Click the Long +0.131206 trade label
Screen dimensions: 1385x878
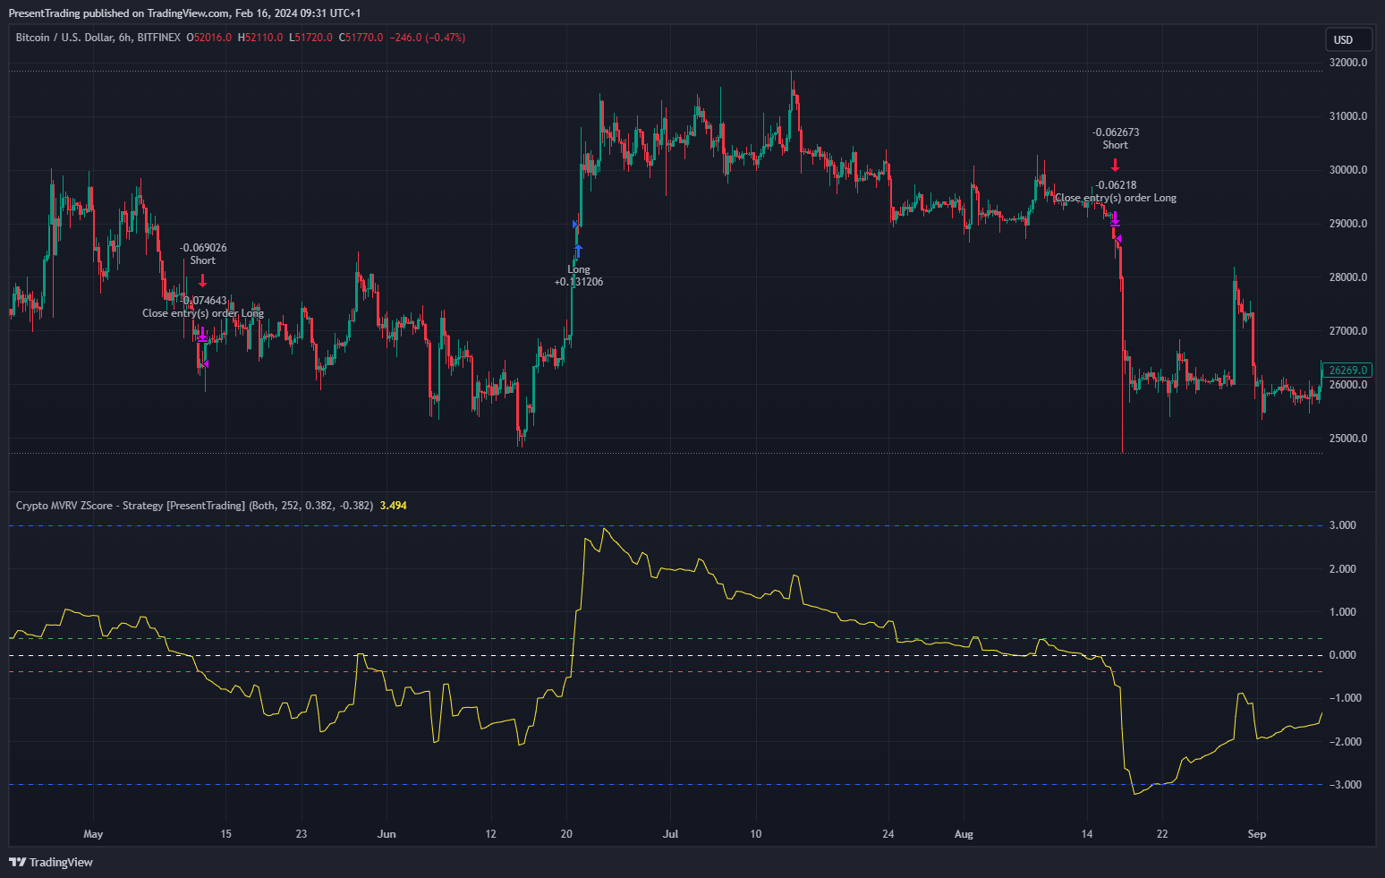tap(579, 276)
